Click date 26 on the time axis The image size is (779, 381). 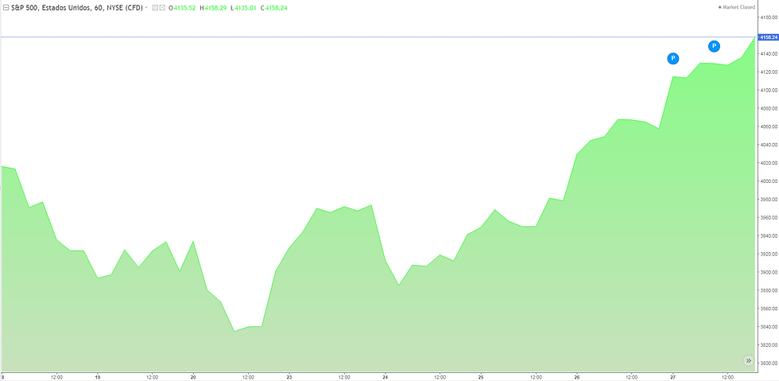(x=577, y=376)
